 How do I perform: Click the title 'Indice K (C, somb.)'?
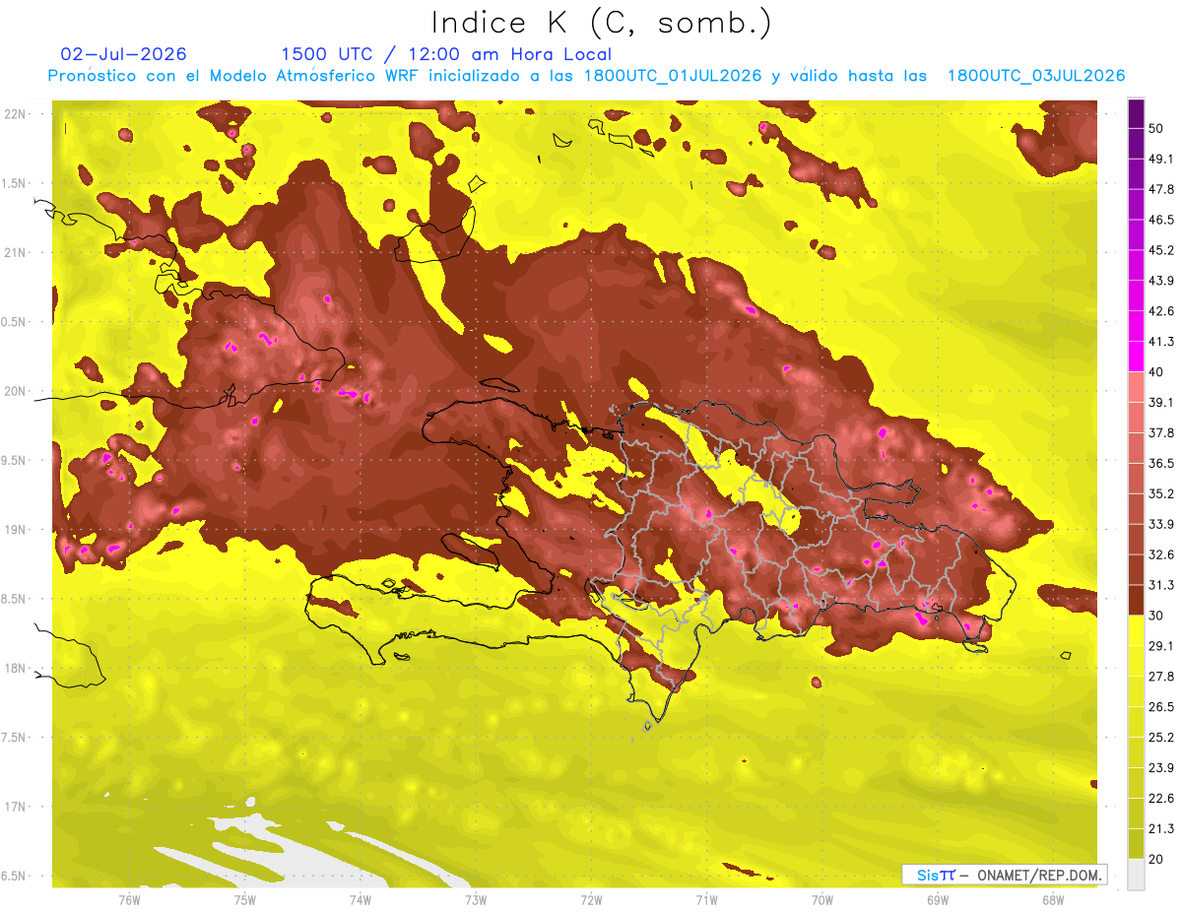[x=601, y=23]
